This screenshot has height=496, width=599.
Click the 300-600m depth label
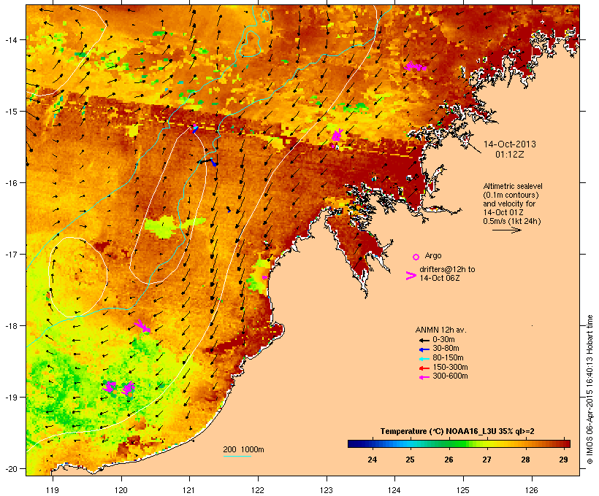point(450,376)
